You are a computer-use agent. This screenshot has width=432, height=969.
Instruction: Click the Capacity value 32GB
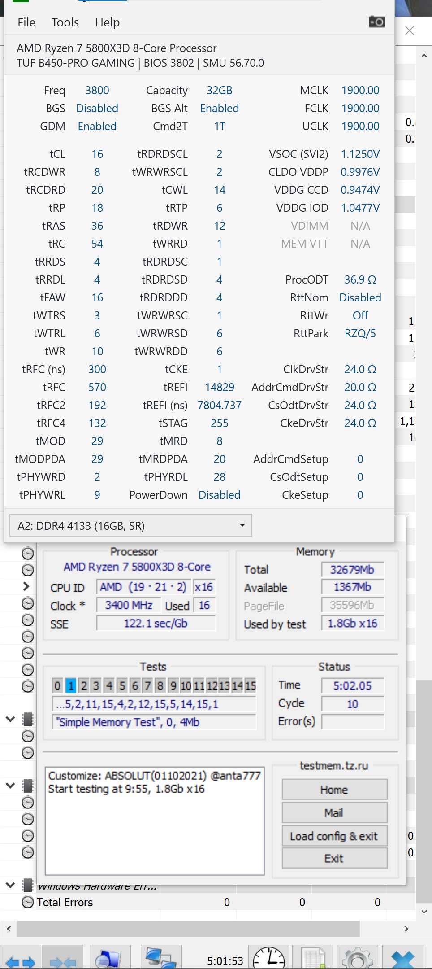pyautogui.click(x=220, y=90)
